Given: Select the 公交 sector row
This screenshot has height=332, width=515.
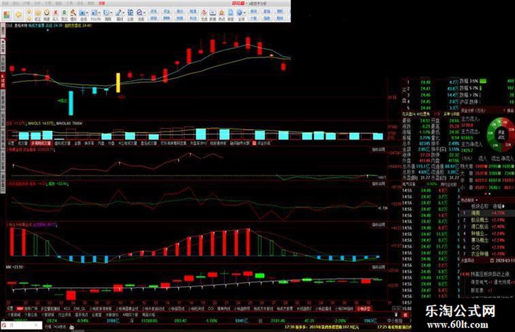Looking at the screenshot, I should [x=486, y=247].
